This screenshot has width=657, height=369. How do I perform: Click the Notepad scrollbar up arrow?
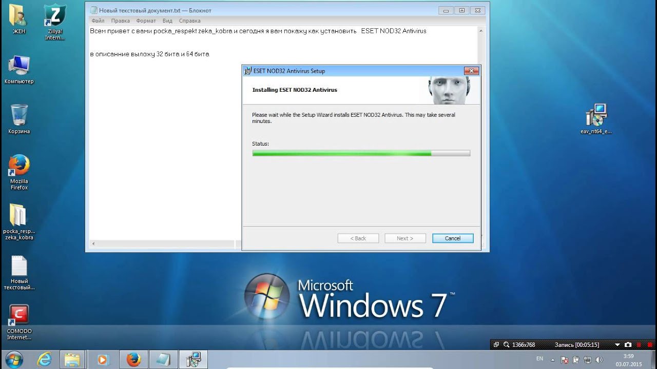481,31
